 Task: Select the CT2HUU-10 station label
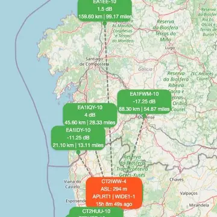(x=96, y=212)
